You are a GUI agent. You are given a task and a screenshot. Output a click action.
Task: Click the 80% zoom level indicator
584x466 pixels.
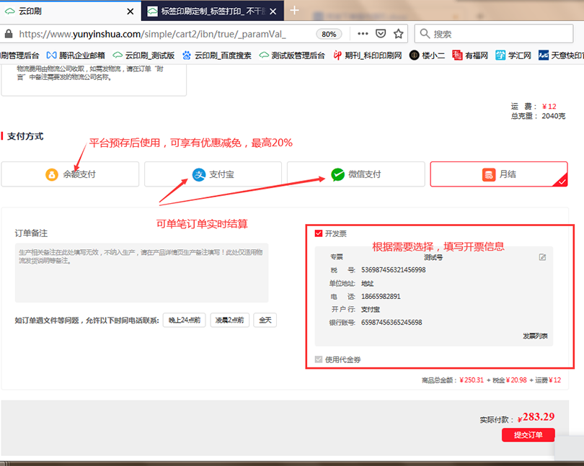point(329,34)
